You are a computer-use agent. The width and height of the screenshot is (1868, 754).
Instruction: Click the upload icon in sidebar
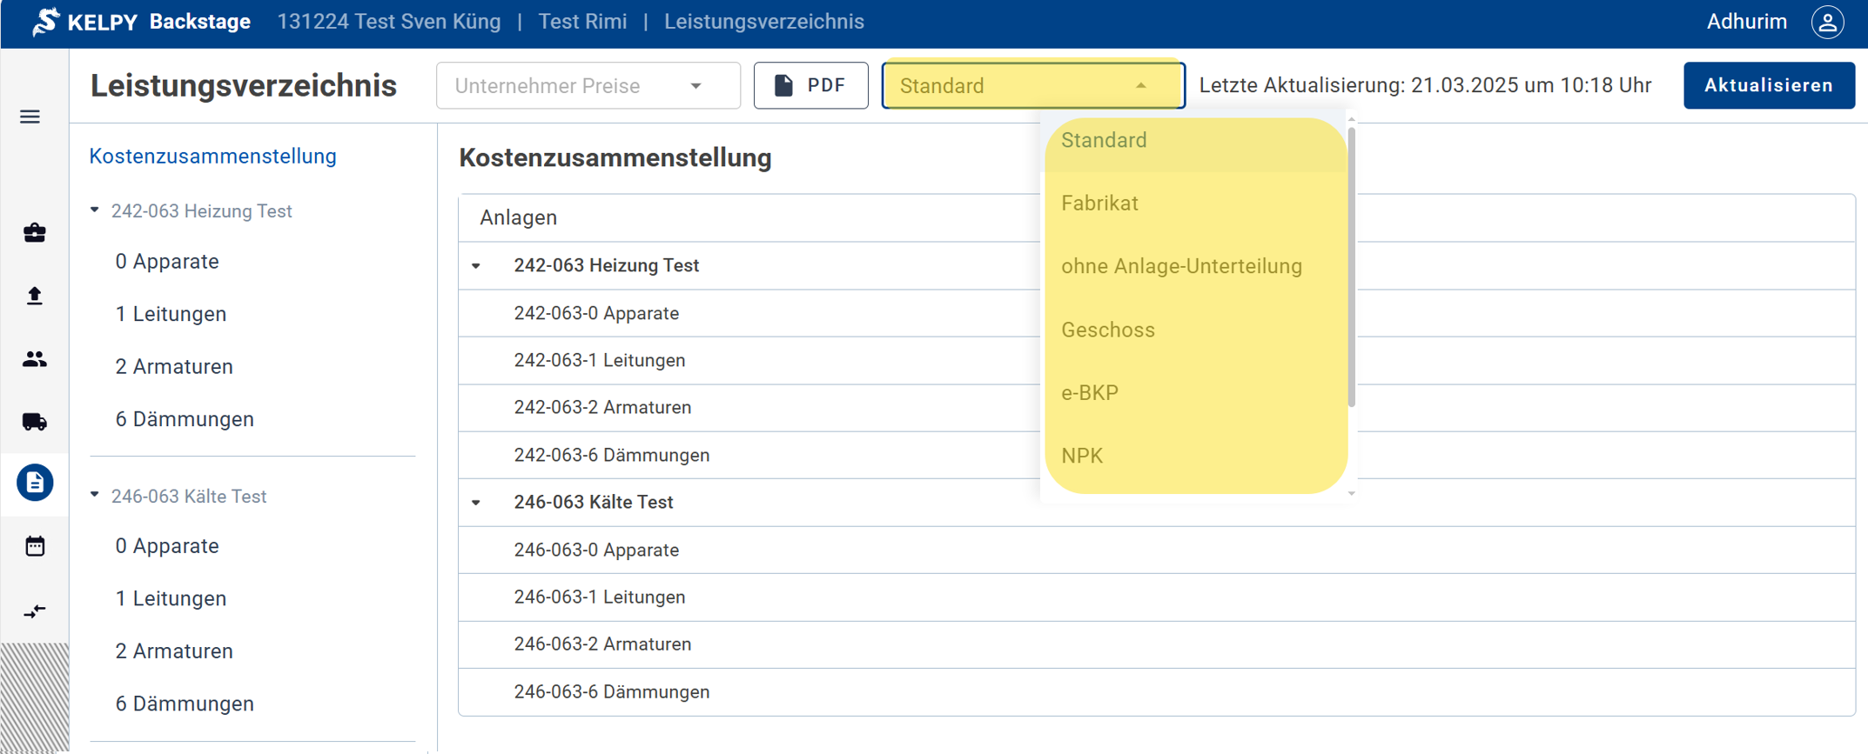(35, 296)
